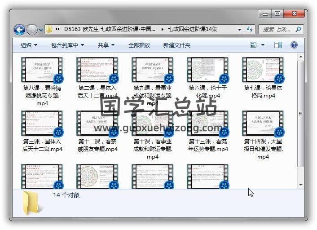
Task: Open the 包含到库中 menu
Action: click(70, 45)
